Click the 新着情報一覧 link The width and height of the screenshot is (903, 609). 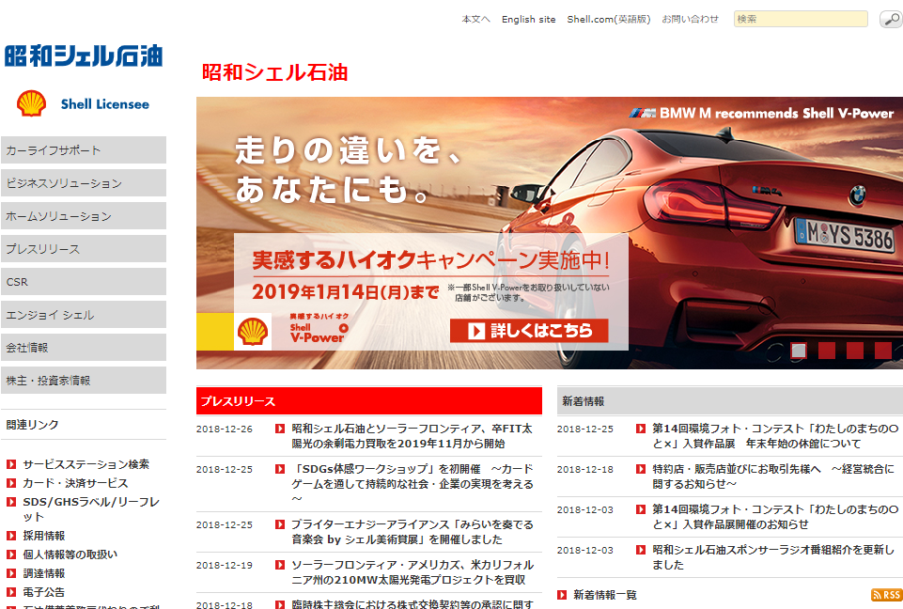pyautogui.click(x=604, y=595)
